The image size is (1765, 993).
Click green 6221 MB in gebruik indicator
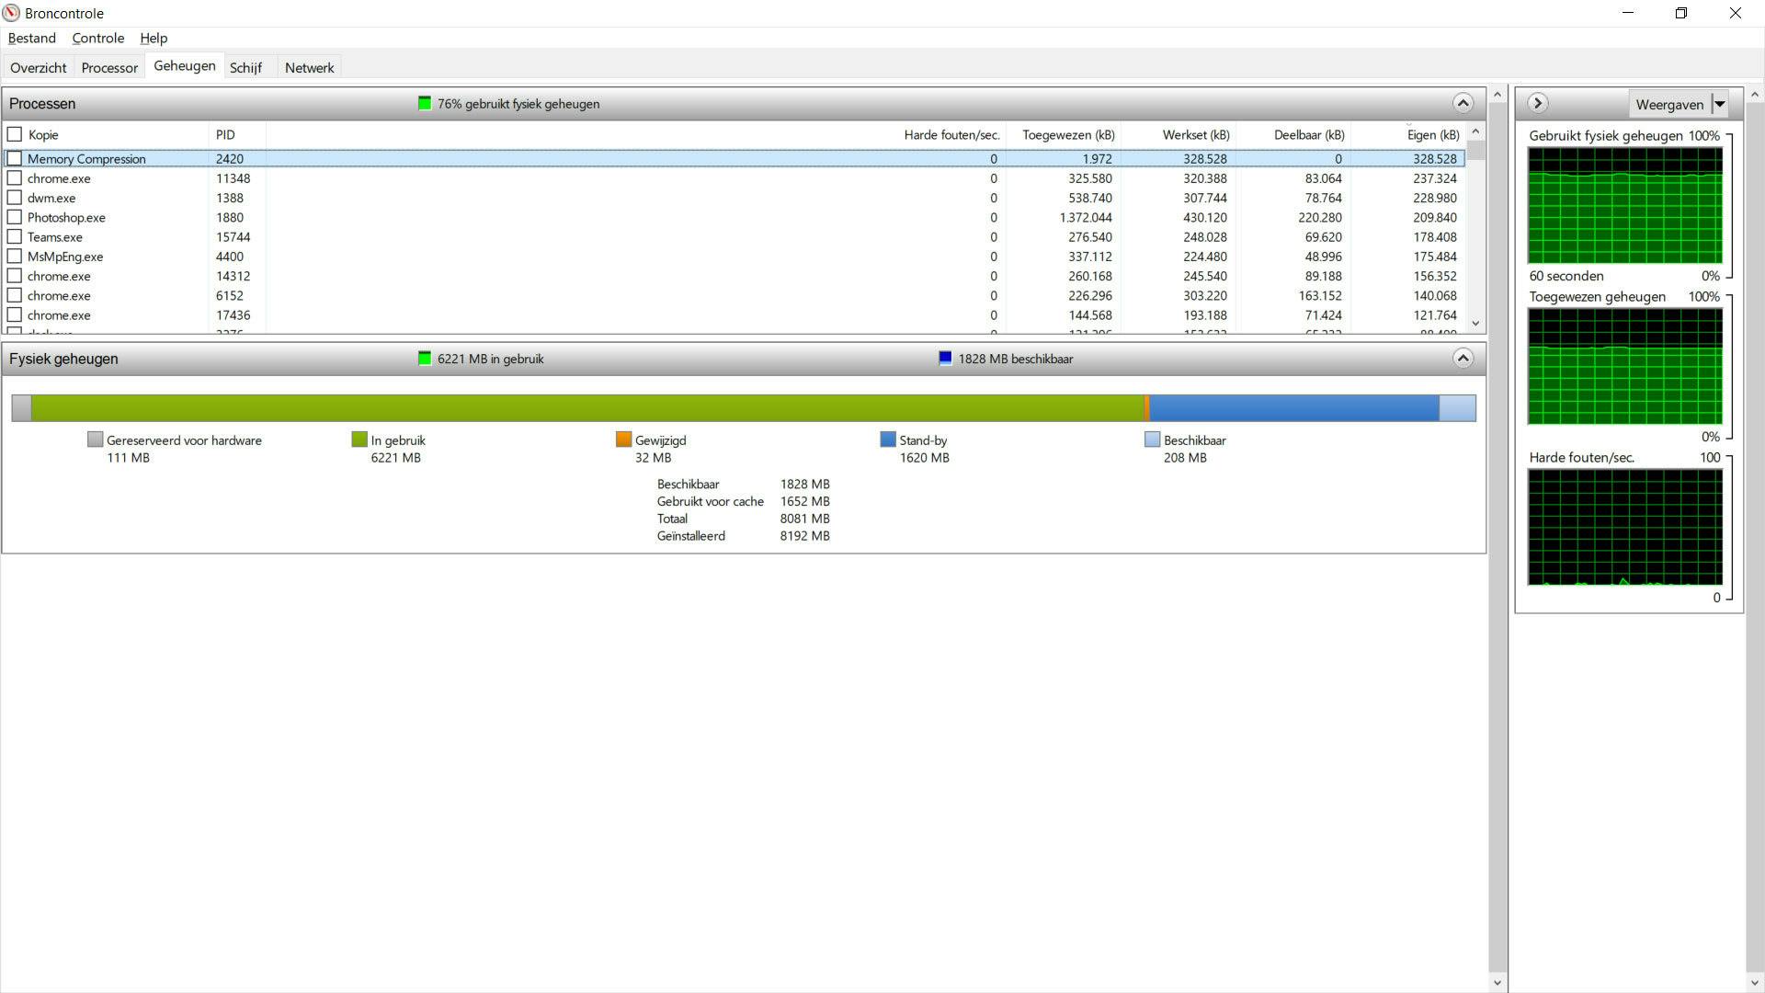click(425, 359)
